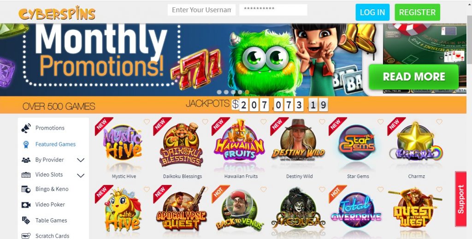Click the Video Poker icon
The width and height of the screenshot is (472, 239).
pyautogui.click(x=26, y=205)
